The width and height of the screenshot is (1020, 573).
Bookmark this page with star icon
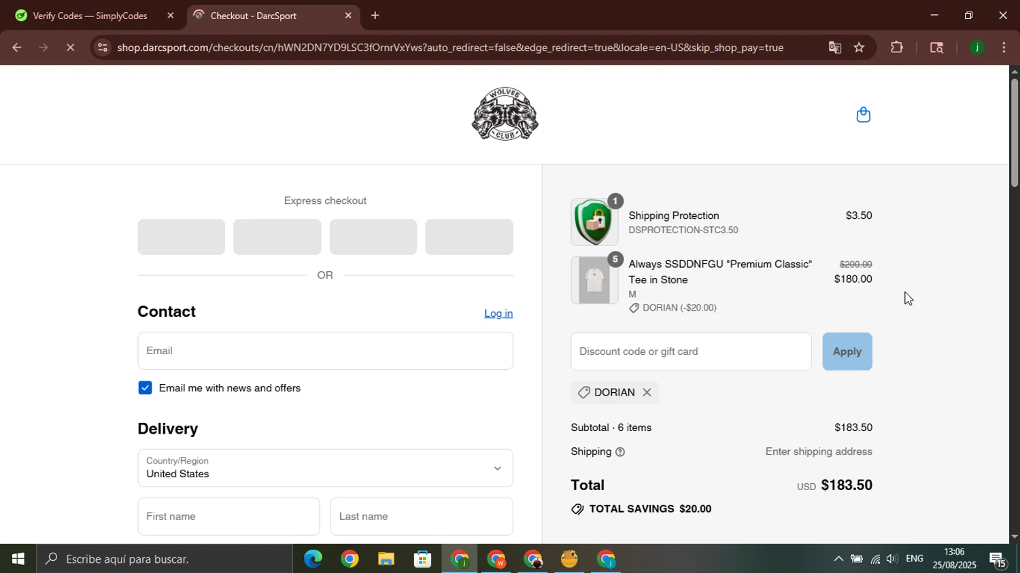tap(859, 48)
